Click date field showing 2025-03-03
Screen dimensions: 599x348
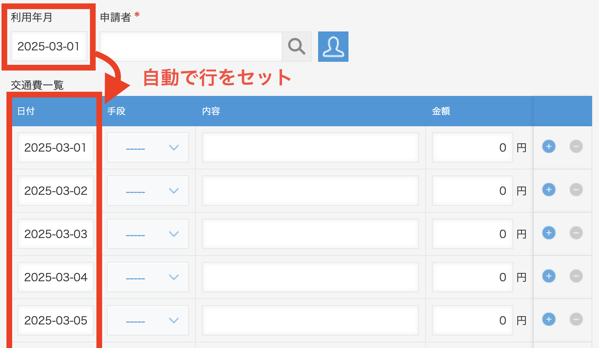pos(56,234)
